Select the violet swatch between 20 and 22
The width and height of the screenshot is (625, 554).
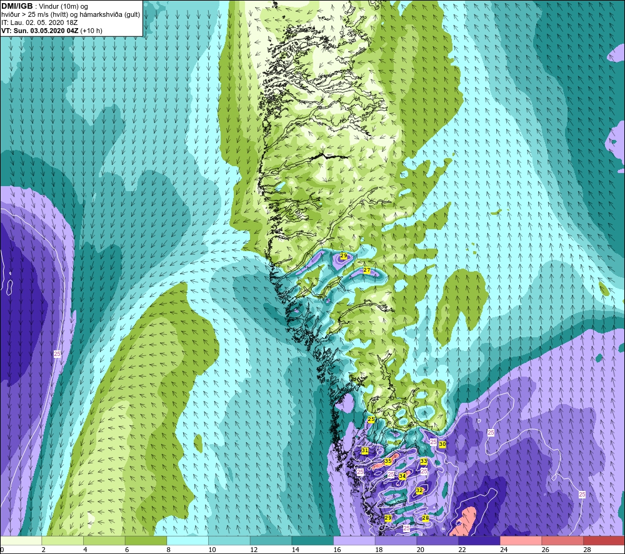point(437,541)
